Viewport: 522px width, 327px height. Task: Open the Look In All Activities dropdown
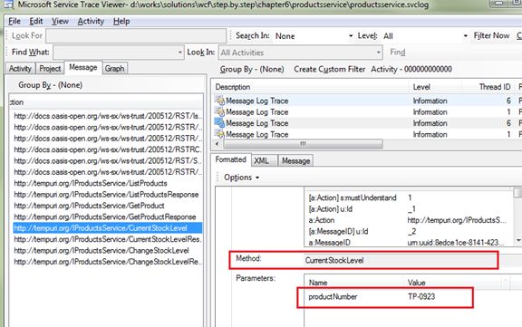[300, 53]
